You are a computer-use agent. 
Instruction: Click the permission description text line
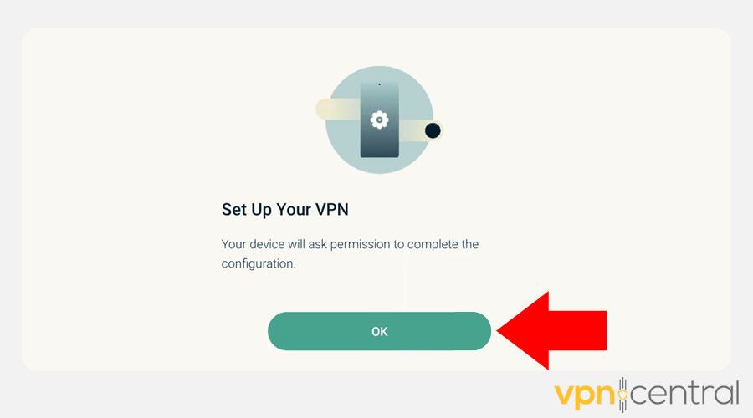click(350, 244)
